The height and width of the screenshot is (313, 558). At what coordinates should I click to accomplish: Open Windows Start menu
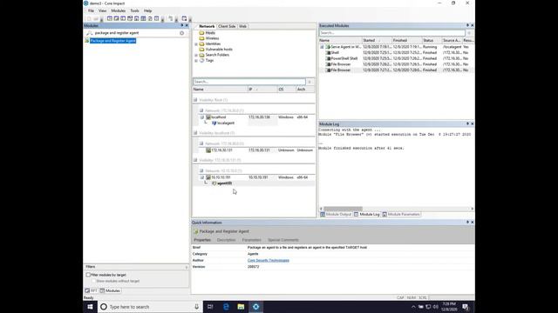pyautogui.click(x=91, y=307)
